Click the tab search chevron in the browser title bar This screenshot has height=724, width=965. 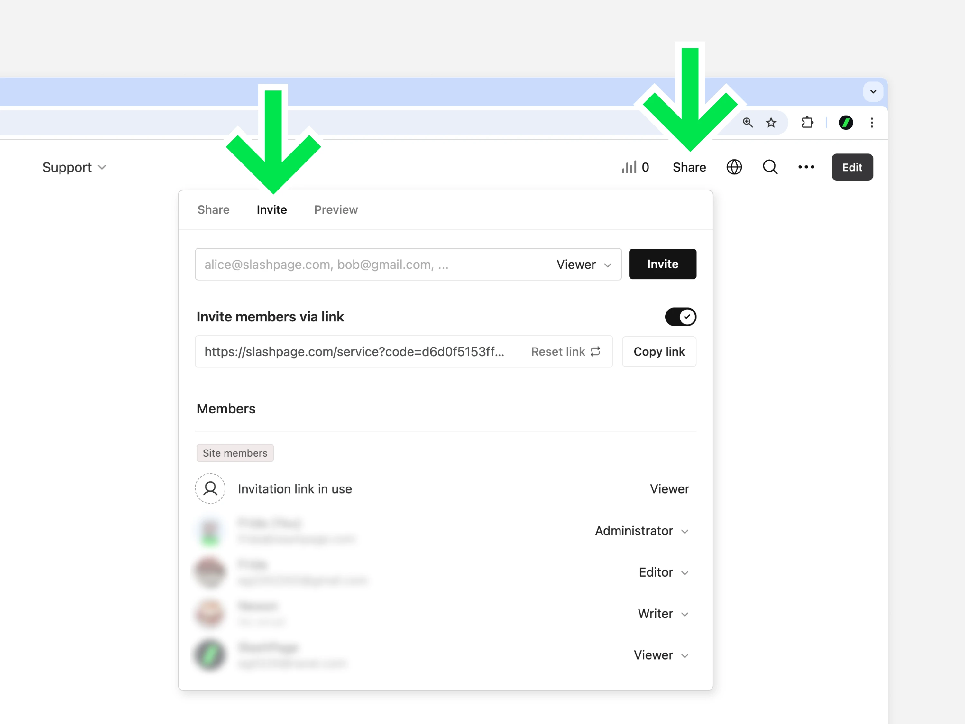873,92
